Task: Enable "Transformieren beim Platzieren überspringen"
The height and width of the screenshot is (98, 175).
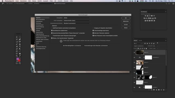Action: point(52,36)
